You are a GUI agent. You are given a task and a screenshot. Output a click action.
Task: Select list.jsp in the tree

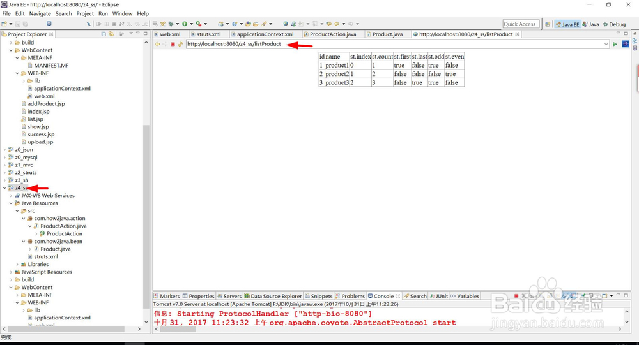35,119
